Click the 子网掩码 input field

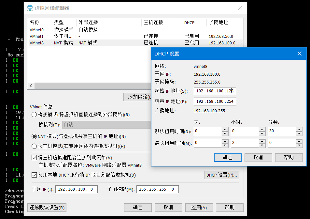[x=158, y=189]
